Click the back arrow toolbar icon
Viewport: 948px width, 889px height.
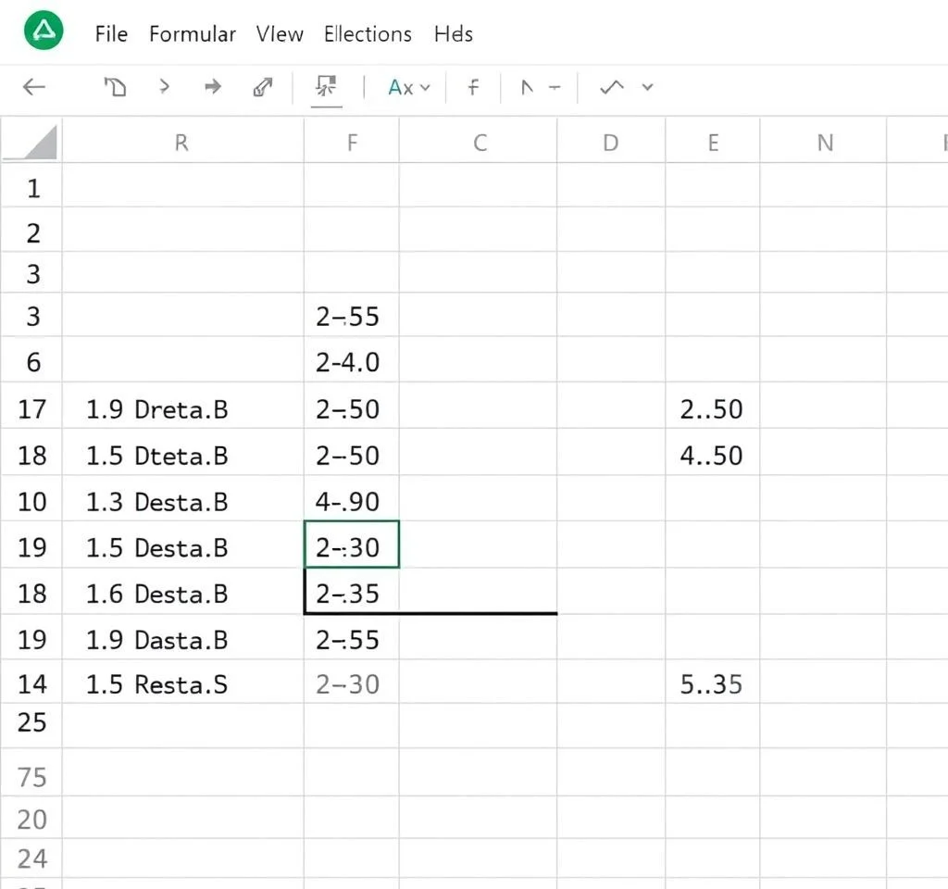click(x=34, y=87)
